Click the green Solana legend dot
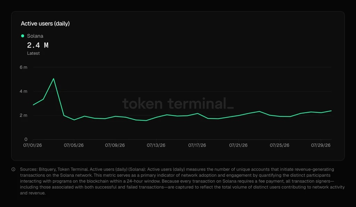Viewport: 356px width, 207px height. [x=23, y=36]
